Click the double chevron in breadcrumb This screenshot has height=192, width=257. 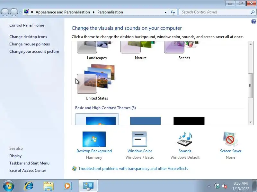(x=32, y=12)
